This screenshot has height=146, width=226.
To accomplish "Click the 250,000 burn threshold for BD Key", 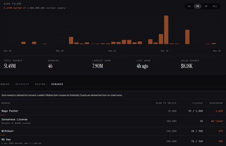I will pyautogui.click(x=171, y=141).
